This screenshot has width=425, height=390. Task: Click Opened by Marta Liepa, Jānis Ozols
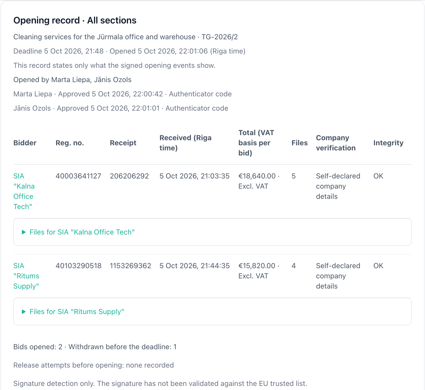click(73, 80)
